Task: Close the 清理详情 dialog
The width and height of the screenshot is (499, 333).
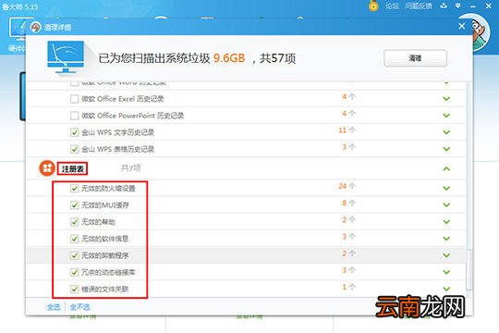Action: coord(462,26)
